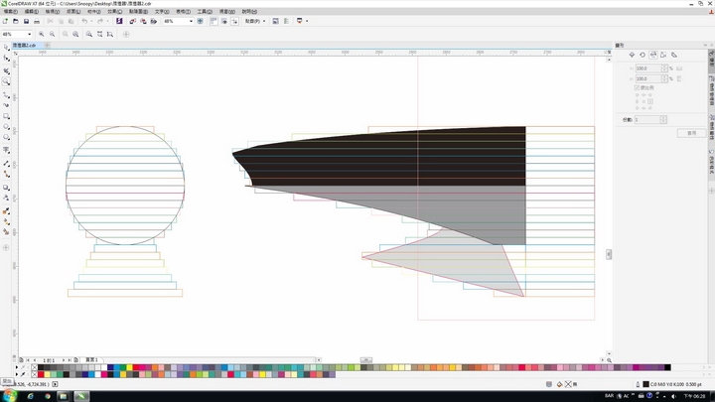The width and height of the screenshot is (715, 402).
Task: Switch to Rotate tab in transform docker
Action: point(643,55)
